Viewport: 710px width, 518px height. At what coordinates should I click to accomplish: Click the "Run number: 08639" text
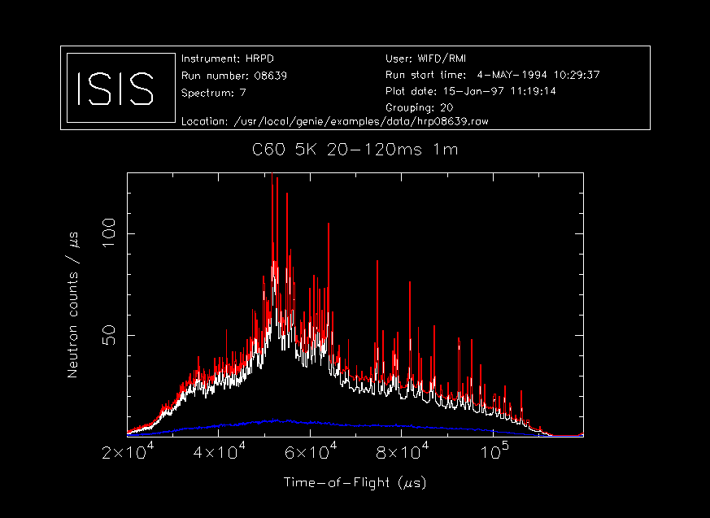pos(234,76)
